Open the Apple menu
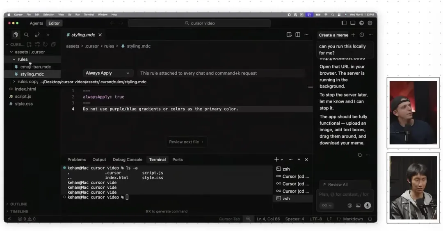The height and width of the screenshot is (231, 443). point(9,15)
